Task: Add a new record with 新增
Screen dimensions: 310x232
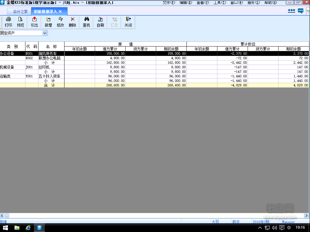Action: tap(48, 22)
